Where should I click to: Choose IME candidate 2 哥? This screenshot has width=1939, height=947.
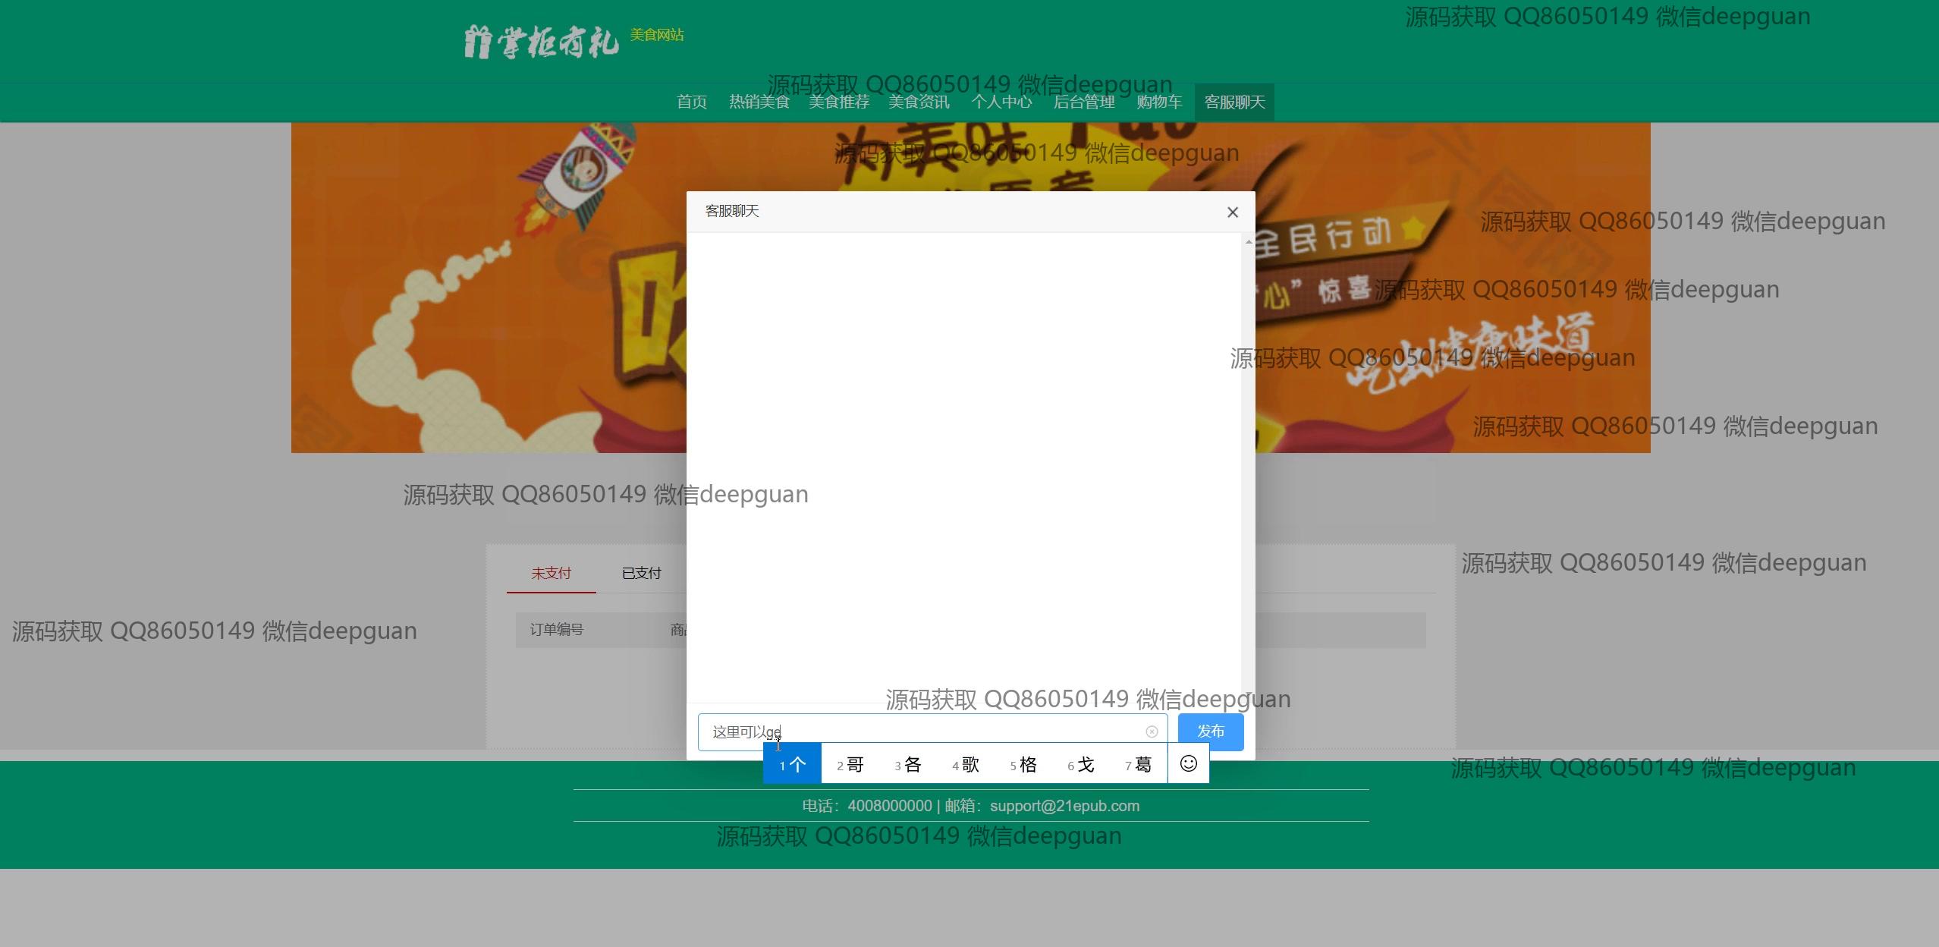tap(850, 764)
